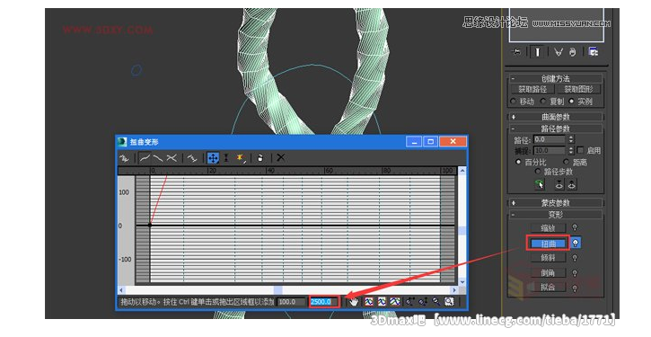Click the Insert Corner Point tool
The width and height of the screenshot is (651, 337).
point(240,158)
